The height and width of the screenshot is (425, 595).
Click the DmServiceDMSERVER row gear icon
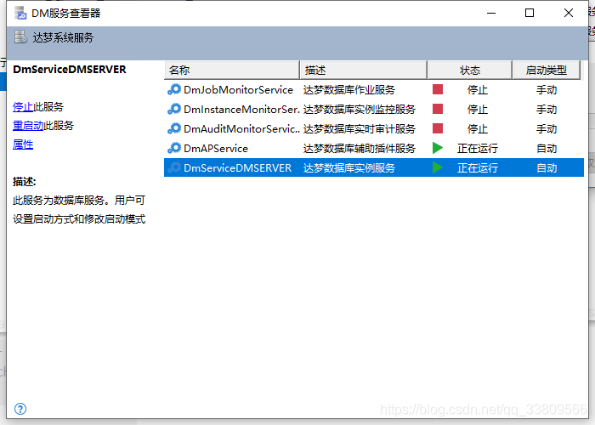coord(174,167)
